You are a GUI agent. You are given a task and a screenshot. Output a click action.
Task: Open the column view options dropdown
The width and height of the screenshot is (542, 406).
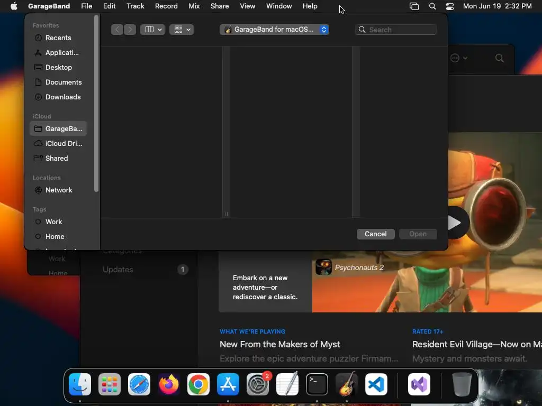pyautogui.click(x=153, y=30)
